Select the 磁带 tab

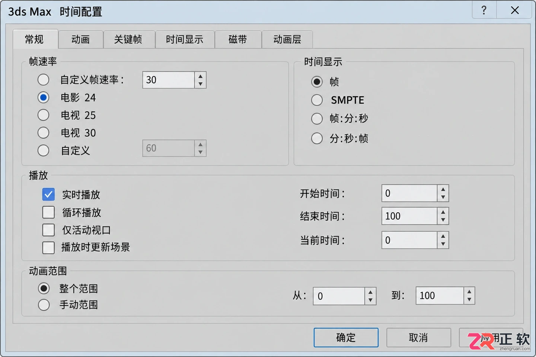(x=238, y=39)
